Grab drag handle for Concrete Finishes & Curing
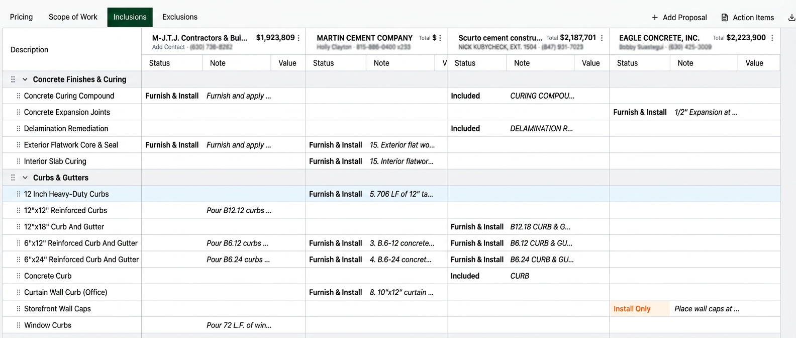 (13, 79)
